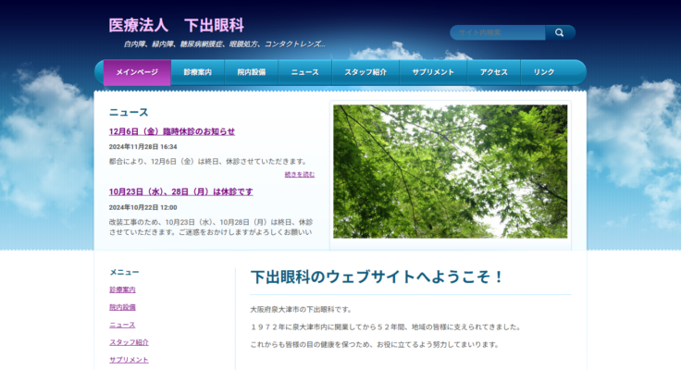The width and height of the screenshot is (681, 370).
Task: Select サプリメント in the sidebar menu
Action: pyautogui.click(x=129, y=360)
